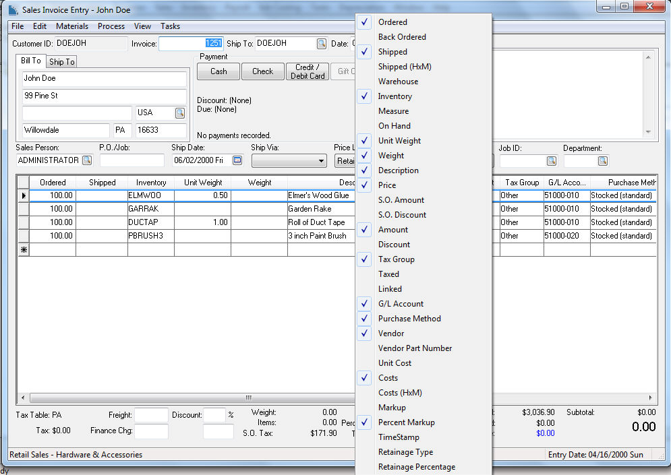
Task: Click the Job ID lookup icon
Action: (x=551, y=161)
